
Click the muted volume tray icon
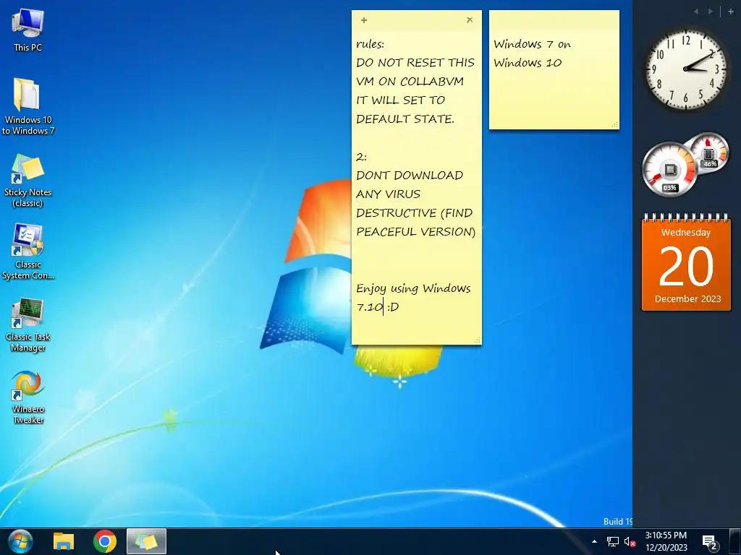click(x=630, y=541)
